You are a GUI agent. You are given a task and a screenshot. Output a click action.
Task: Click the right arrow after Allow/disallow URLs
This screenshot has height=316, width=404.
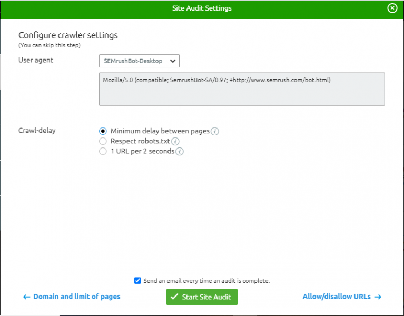point(377,297)
